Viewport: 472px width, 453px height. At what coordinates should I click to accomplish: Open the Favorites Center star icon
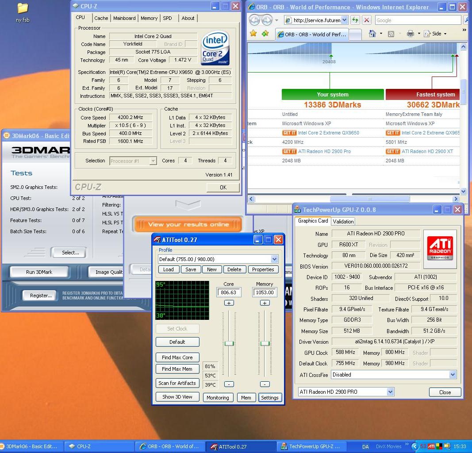253,34
